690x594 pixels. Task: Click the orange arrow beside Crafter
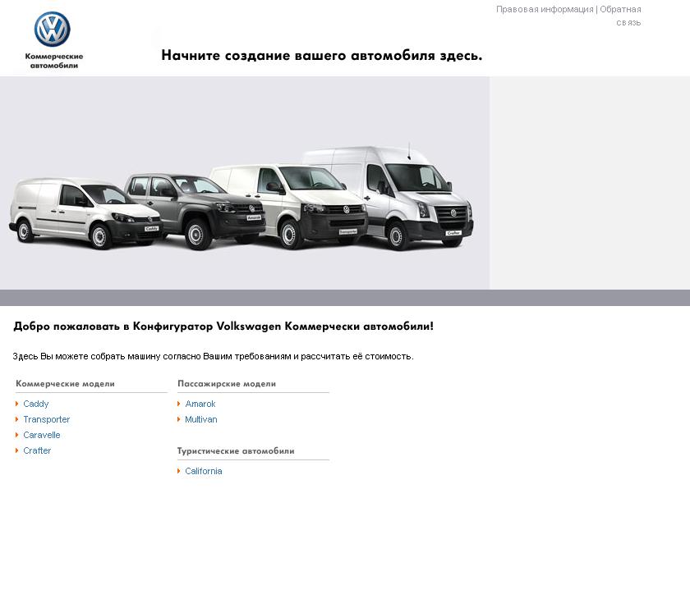[16, 450]
